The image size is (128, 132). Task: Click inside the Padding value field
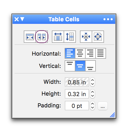click(x=77, y=106)
